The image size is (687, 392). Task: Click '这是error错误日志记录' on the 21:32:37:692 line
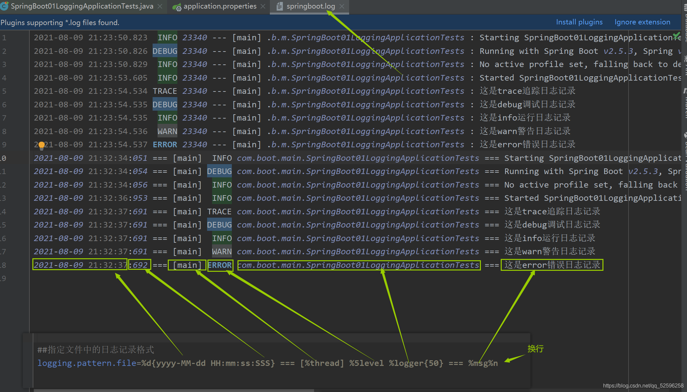pos(552,265)
